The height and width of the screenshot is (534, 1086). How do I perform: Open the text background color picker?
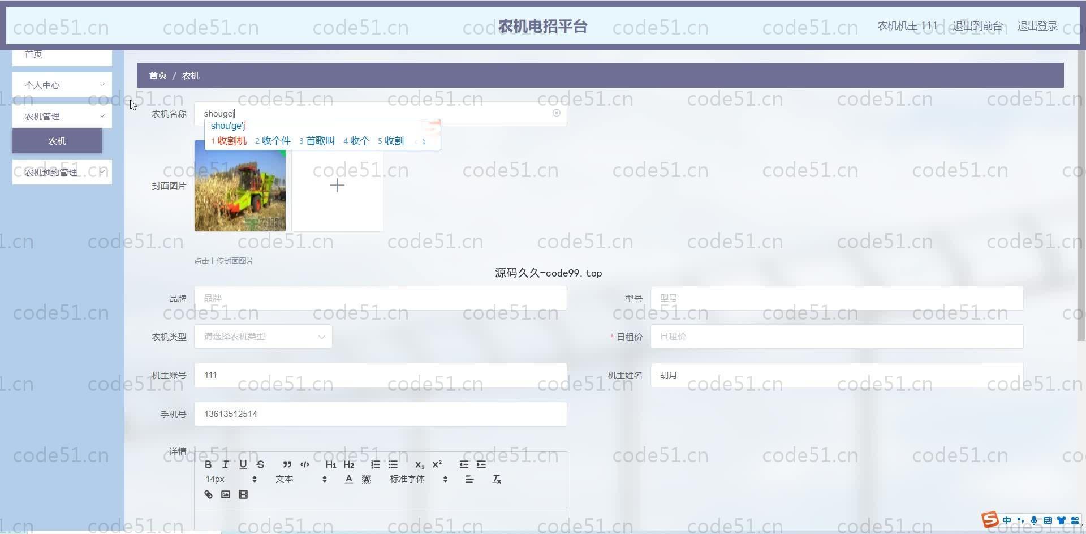pyautogui.click(x=367, y=479)
